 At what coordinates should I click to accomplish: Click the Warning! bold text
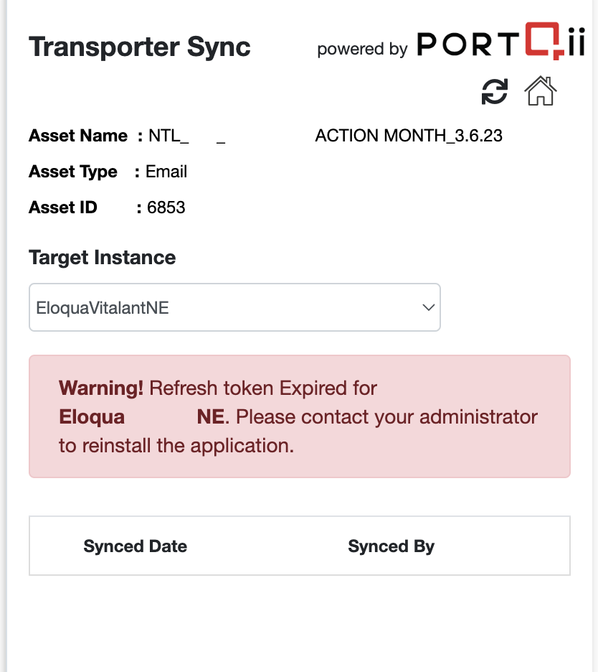pyautogui.click(x=101, y=388)
